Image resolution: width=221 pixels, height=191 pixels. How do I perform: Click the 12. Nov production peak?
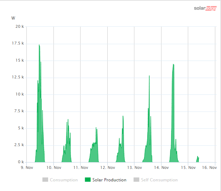(123, 117)
